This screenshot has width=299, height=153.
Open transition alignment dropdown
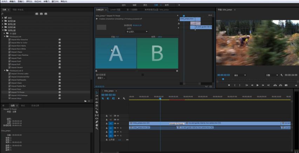pyautogui.click(x=137, y=32)
